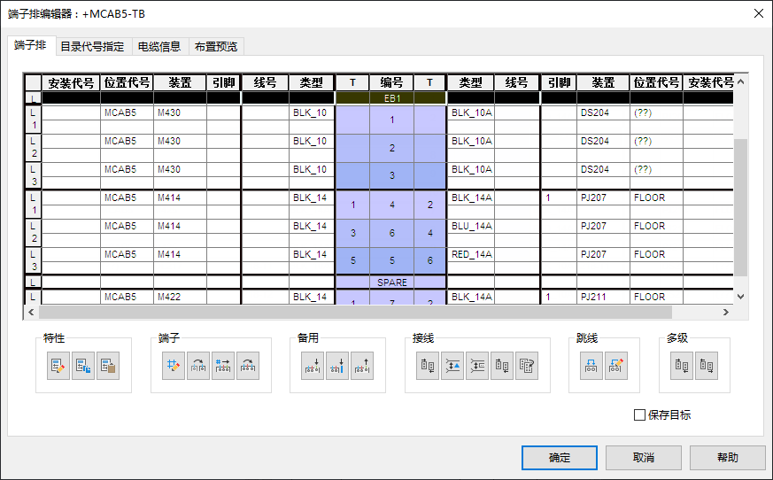Image resolution: width=773 pixels, height=480 pixels.
Task: Click the table's vertical scroll up arrow
Action: click(740, 81)
